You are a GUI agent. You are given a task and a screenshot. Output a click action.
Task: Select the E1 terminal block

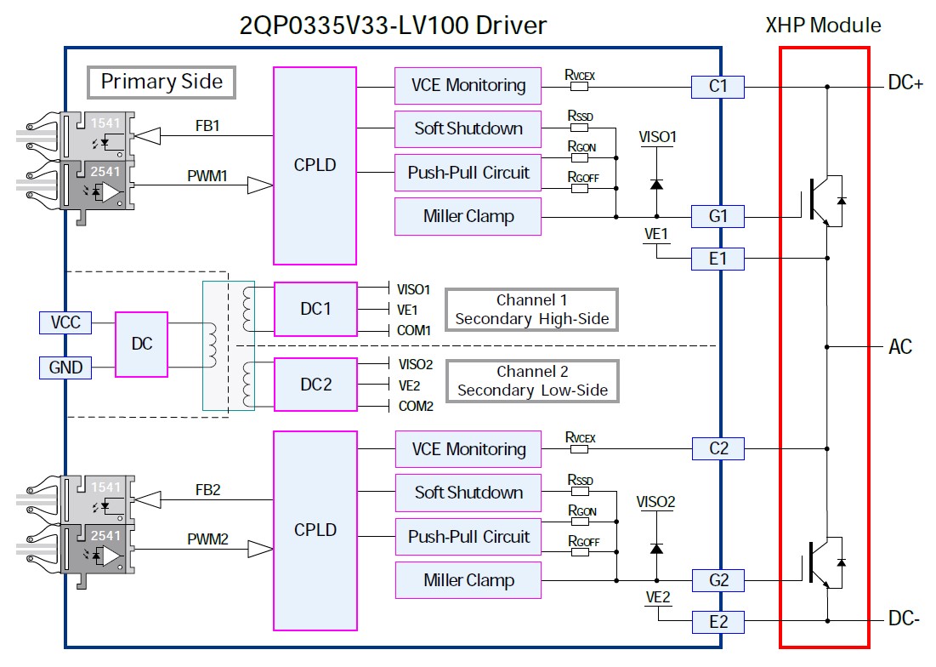(718, 258)
